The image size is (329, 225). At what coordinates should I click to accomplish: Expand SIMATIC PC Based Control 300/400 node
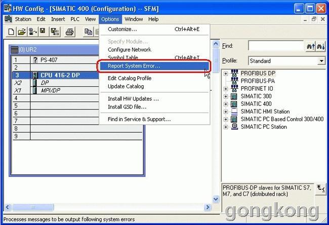tap(226, 119)
